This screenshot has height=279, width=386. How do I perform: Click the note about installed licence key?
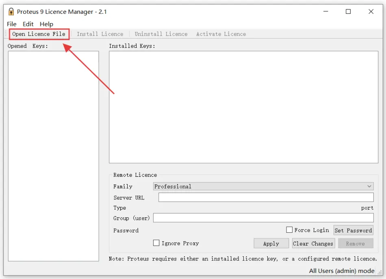pyautogui.click(x=243, y=259)
